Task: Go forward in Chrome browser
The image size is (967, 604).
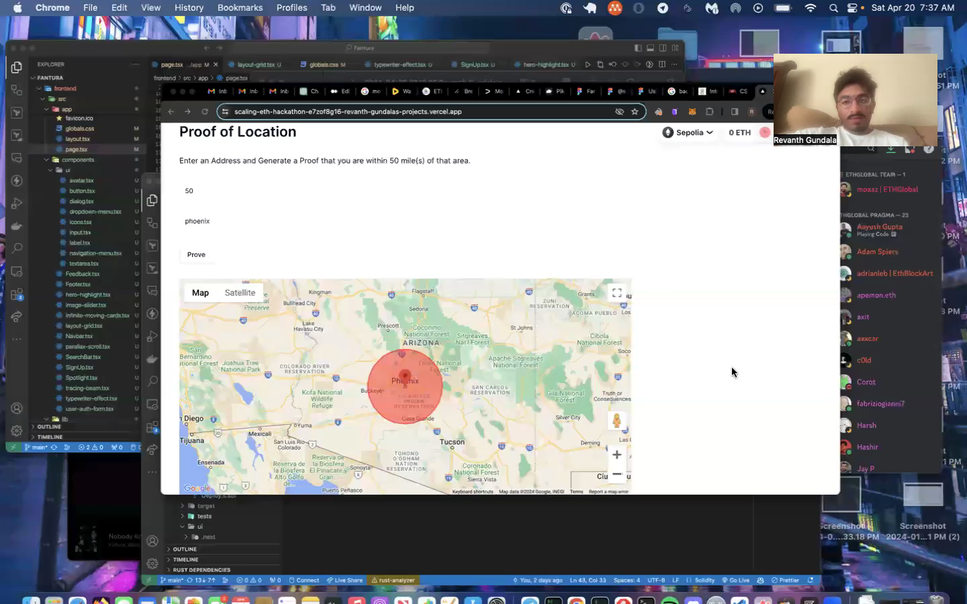Action: [187, 112]
